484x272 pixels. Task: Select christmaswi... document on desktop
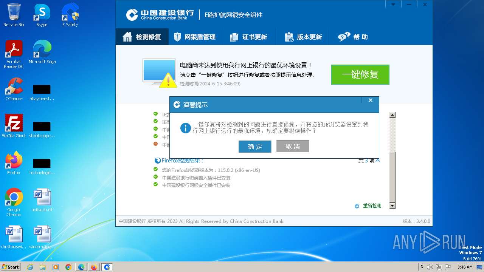coord(14,237)
